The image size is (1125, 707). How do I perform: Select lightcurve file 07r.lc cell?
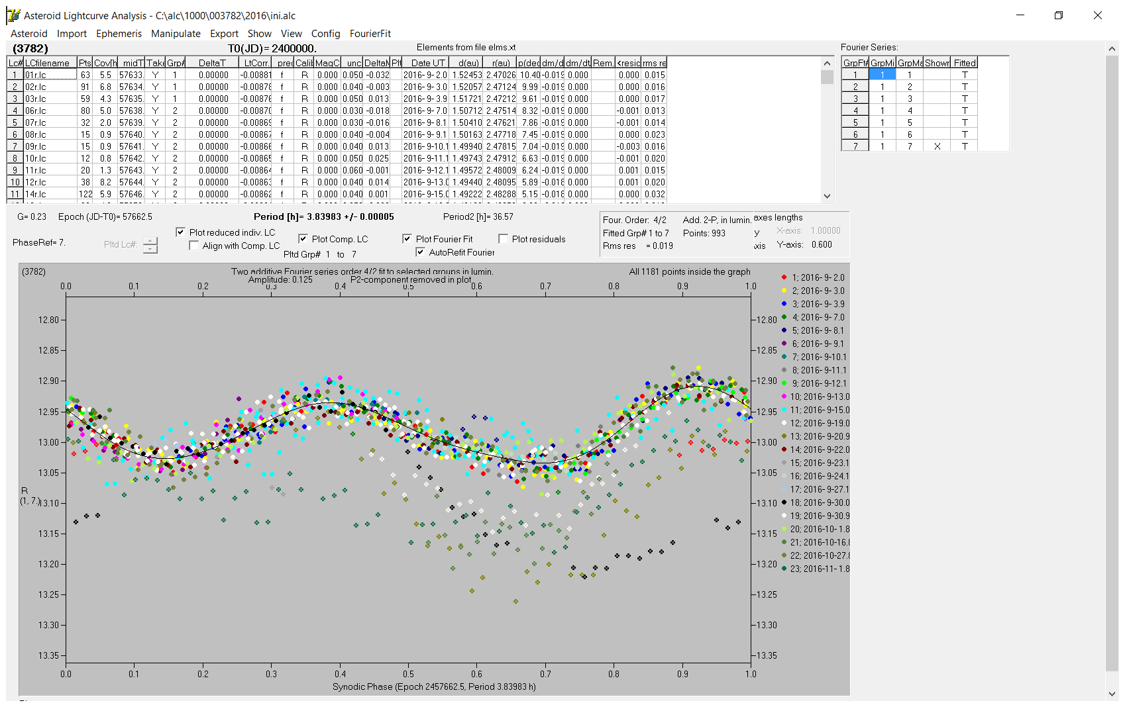[x=50, y=122]
